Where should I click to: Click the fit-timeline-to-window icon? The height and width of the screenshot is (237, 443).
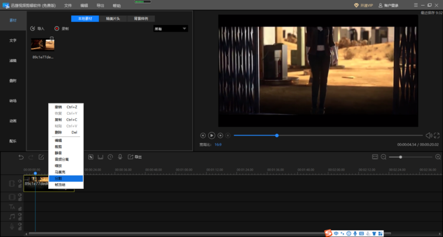coord(375,157)
